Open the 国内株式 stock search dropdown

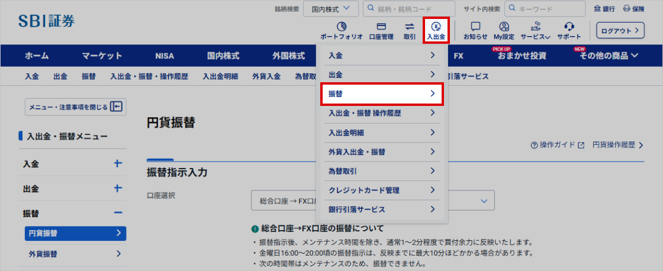331,9
